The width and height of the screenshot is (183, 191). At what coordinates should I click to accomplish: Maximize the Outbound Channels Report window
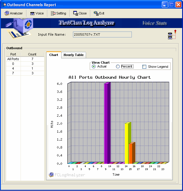(x=172, y=5)
